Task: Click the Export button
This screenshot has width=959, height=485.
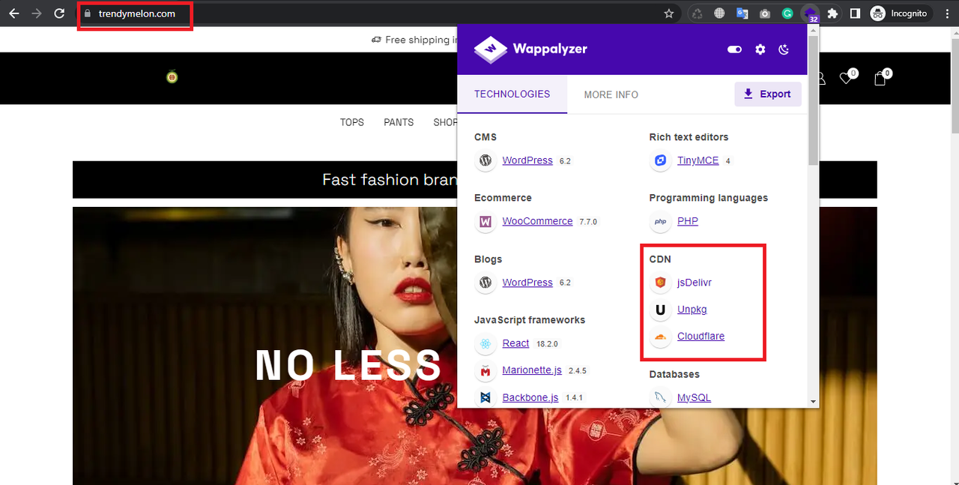Action: click(x=768, y=94)
